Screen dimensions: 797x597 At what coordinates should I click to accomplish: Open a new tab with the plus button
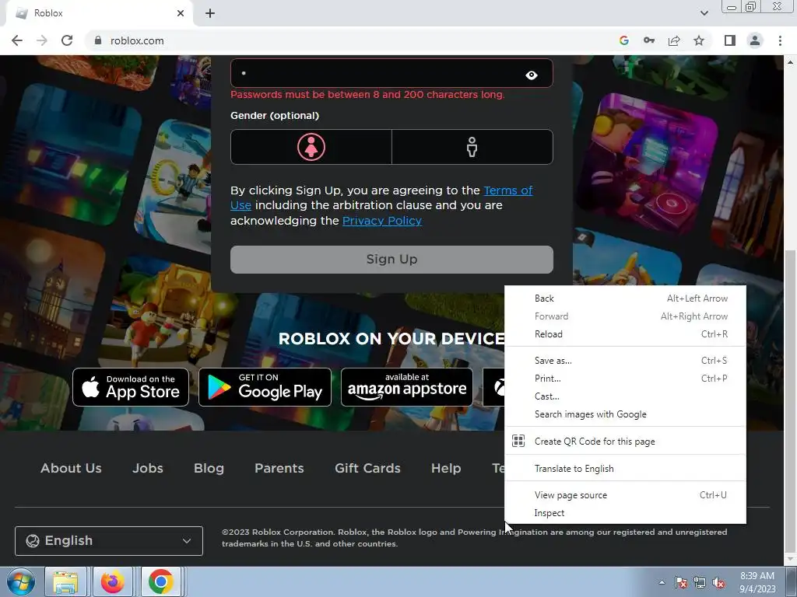pos(210,13)
